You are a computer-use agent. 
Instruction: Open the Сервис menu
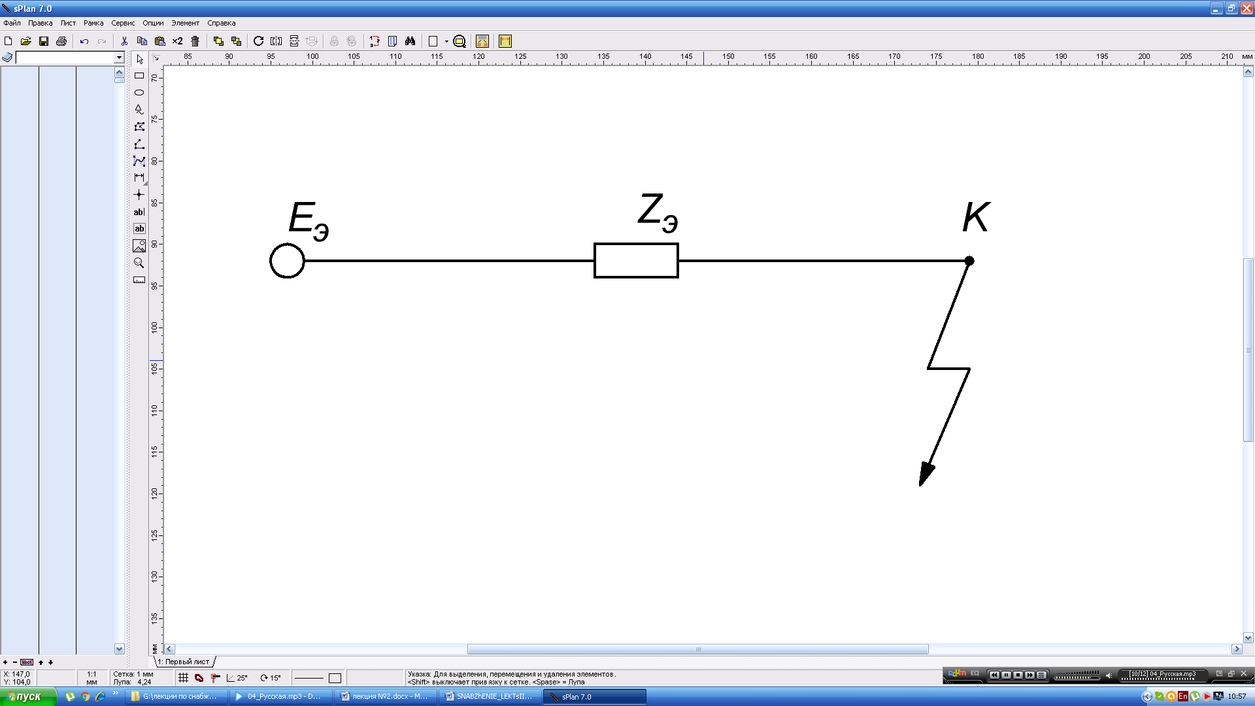click(123, 23)
